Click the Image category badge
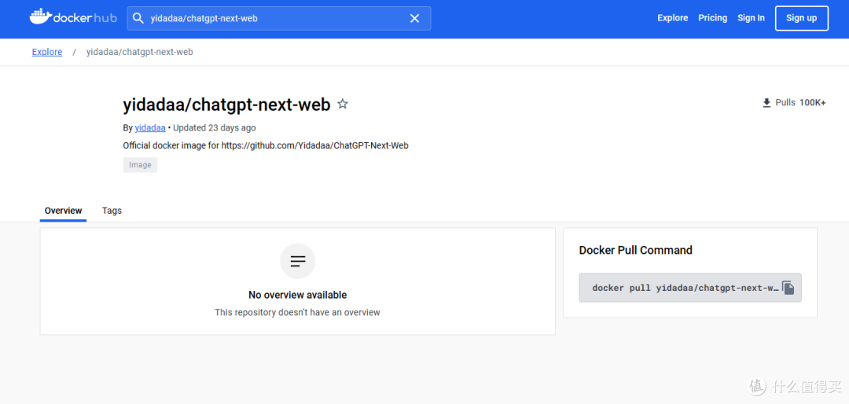 click(140, 164)
